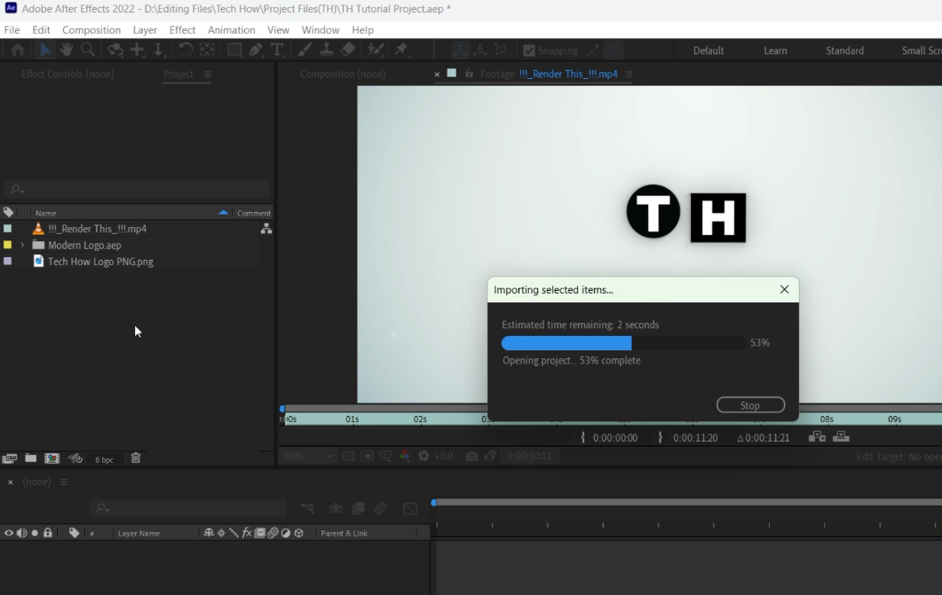942x595 pixels.
Task: Open the File menu
Action: [12, 30]
